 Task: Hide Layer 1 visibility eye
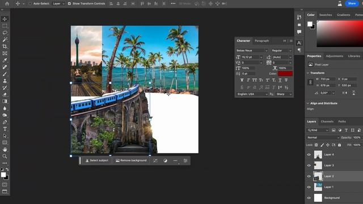309,187
